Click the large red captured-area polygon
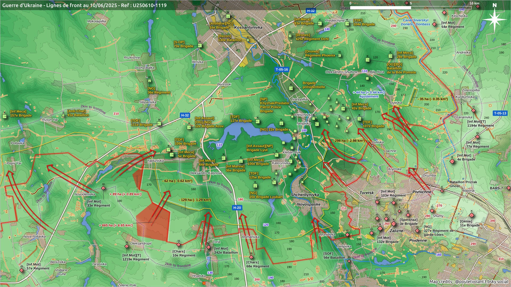The width and height of the screenshot is (511, 287). (153, 222)
